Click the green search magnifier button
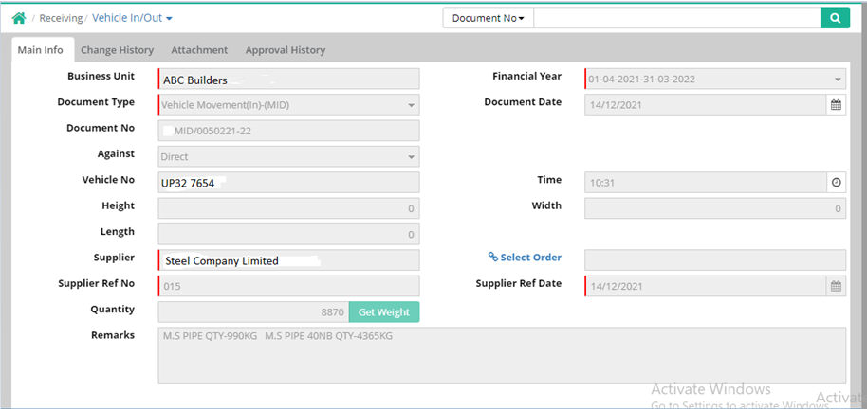Image resolution: width=867 pixels, height=409 pixels. pyautogui.click(x=835, y=18)
